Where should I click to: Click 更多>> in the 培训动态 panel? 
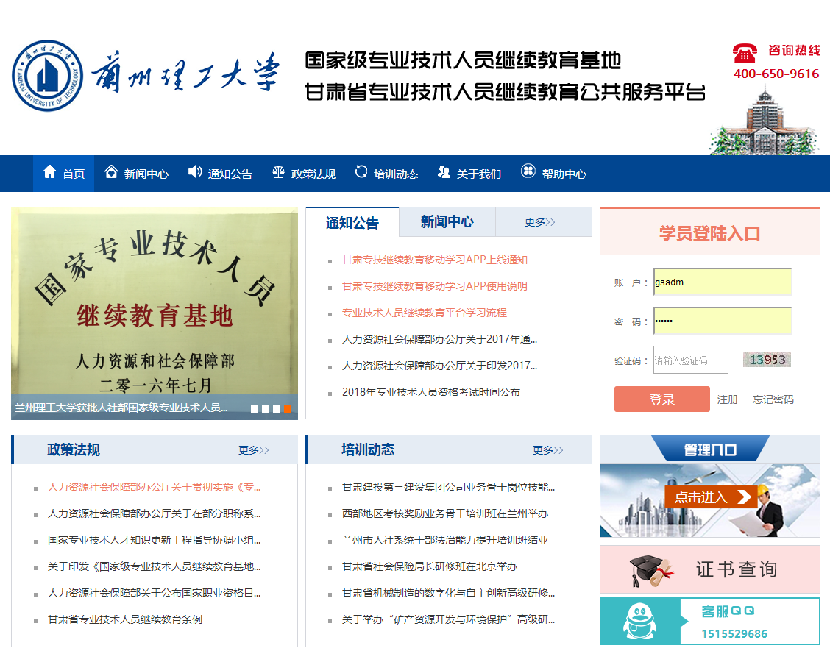coord(548,450)
